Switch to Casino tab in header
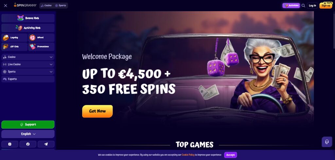The image size is (335, 160). (46, 6)
